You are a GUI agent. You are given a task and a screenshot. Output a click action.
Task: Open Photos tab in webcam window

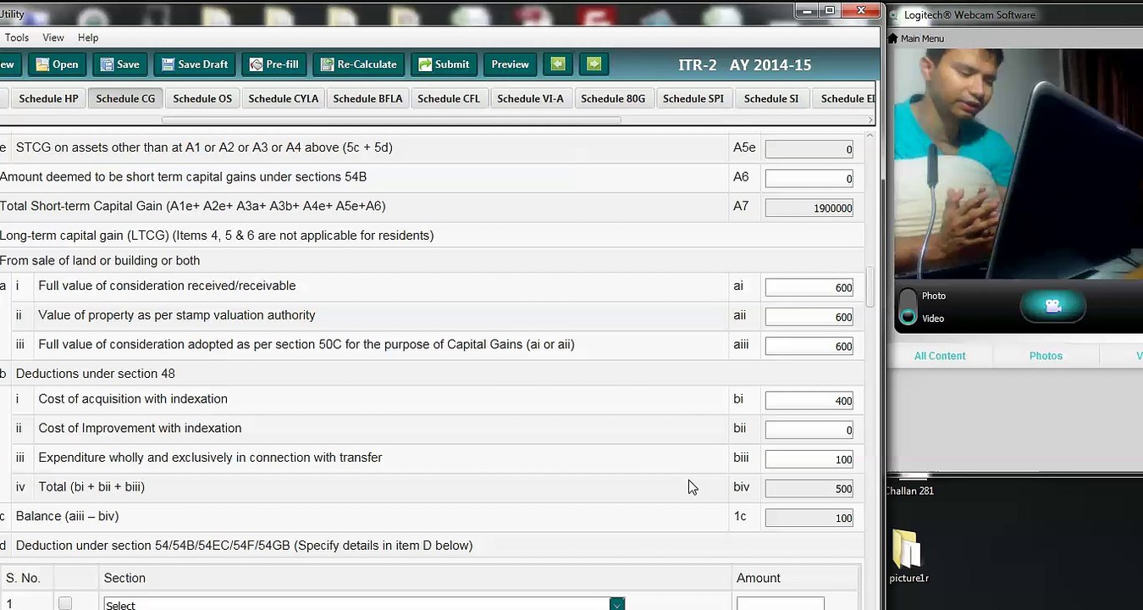tap(1046, 356)
